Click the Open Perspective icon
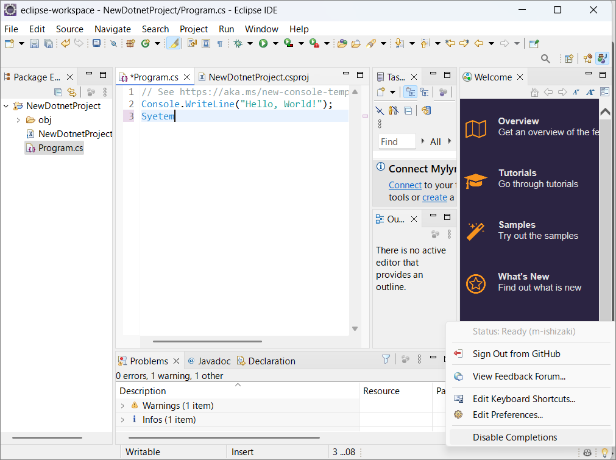 coord(568,58)
